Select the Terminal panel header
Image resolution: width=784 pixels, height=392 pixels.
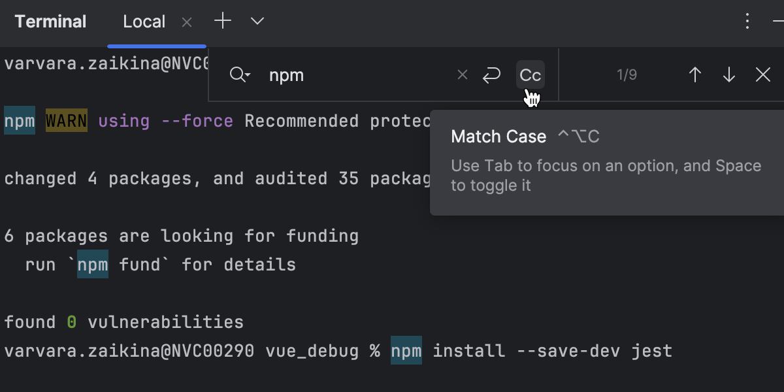50,21
